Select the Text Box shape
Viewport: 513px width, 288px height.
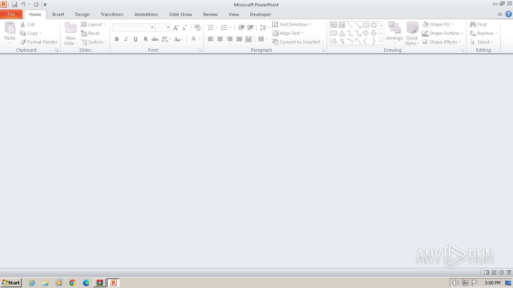pos(333,25)
